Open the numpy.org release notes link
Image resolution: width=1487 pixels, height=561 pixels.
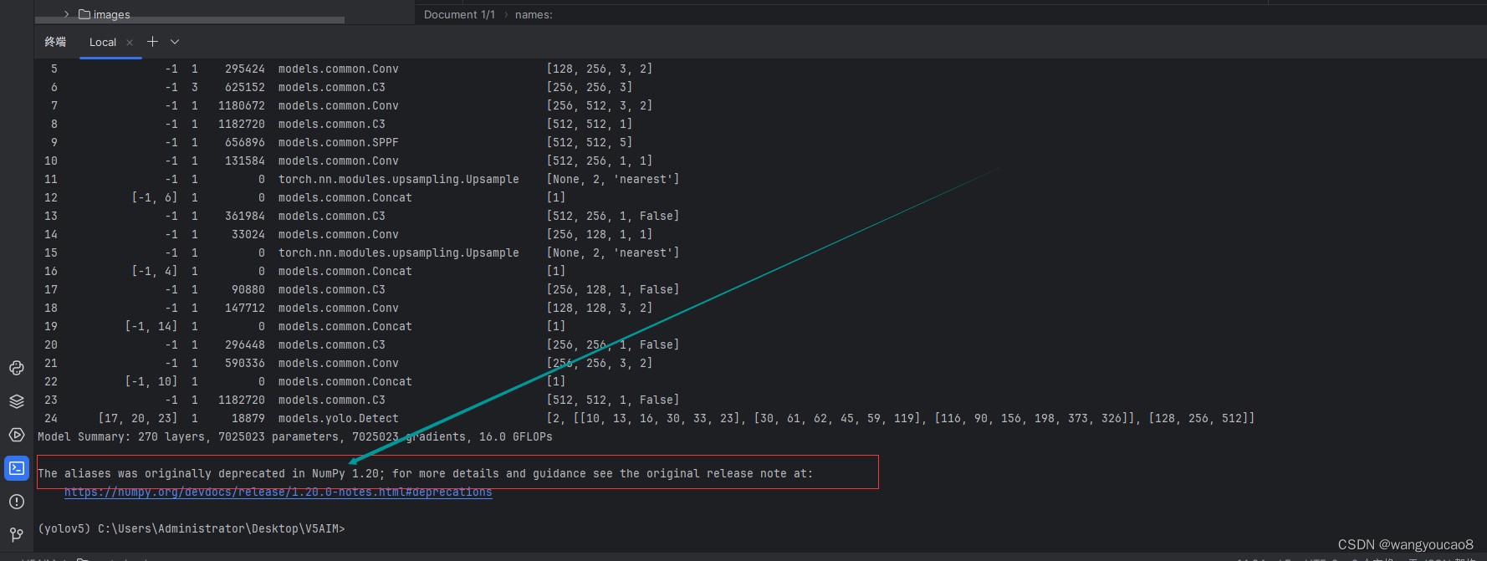coord(278,492)
